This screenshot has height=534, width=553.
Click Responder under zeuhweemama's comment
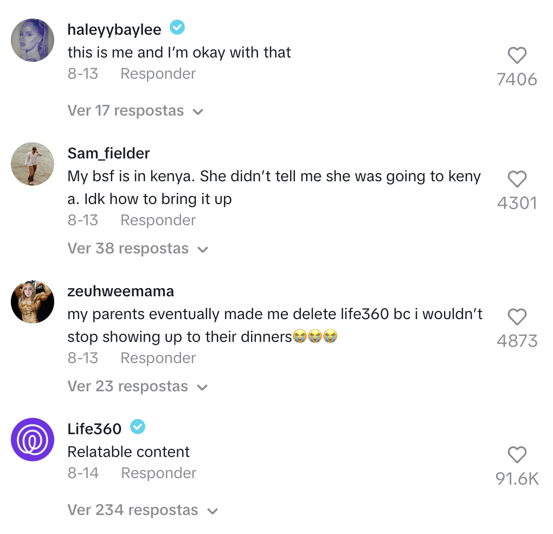(158, 358)
